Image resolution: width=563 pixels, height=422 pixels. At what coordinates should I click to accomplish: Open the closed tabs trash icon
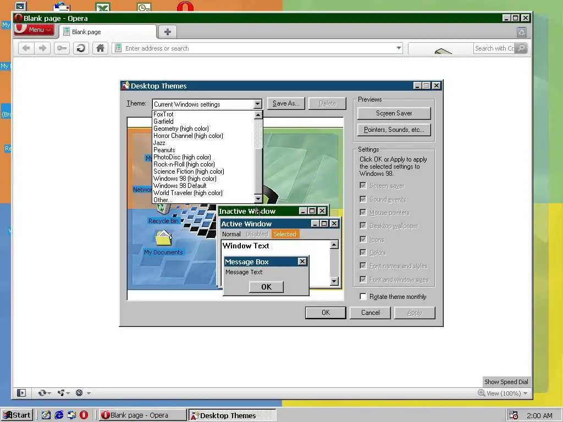click(x=522, y=32)
